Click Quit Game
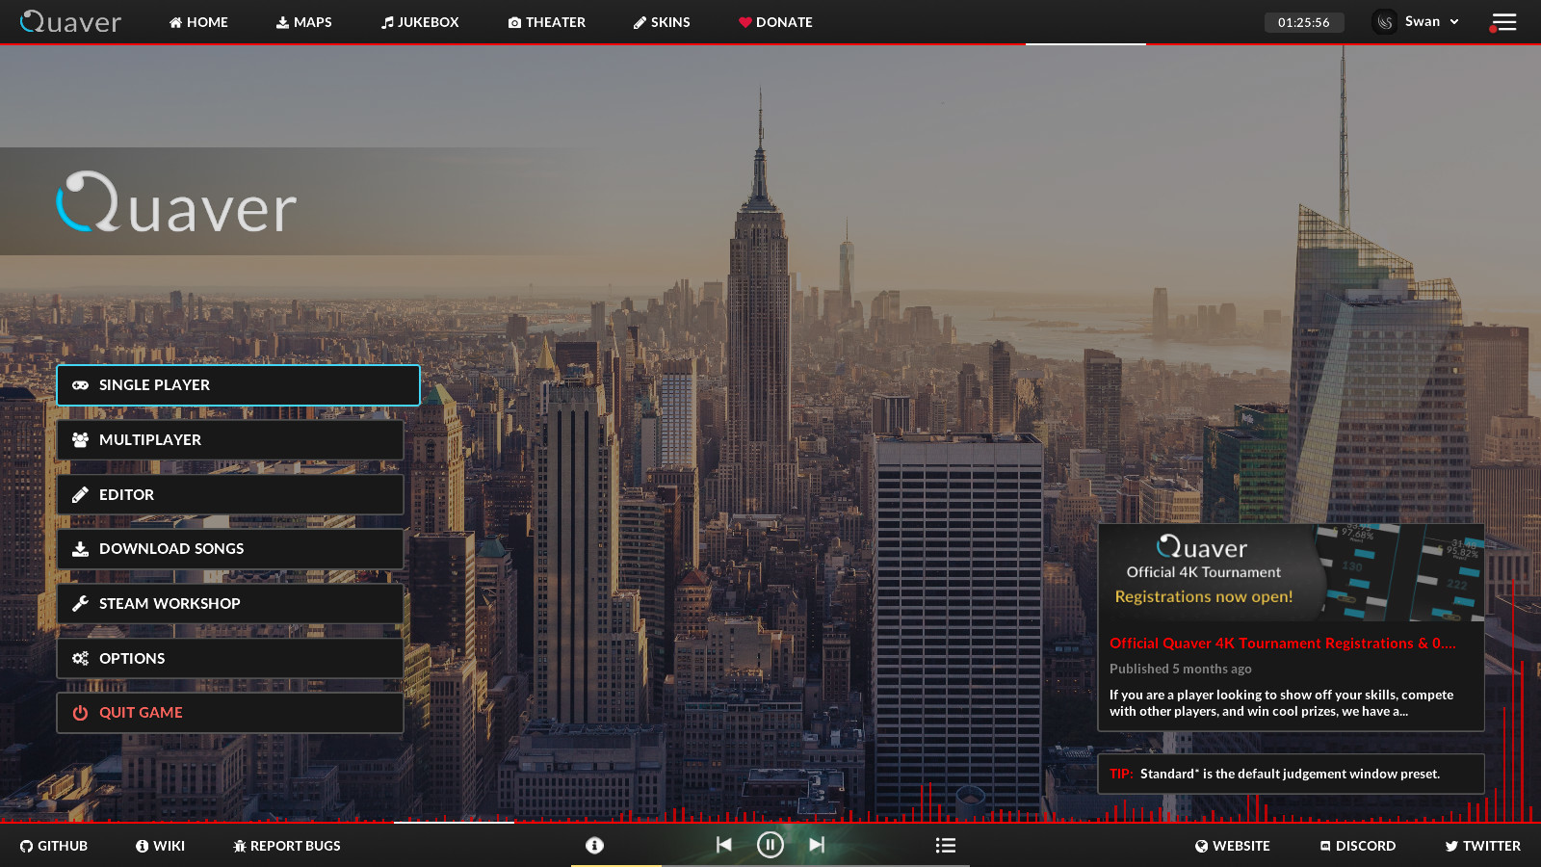 click(230, 713)
